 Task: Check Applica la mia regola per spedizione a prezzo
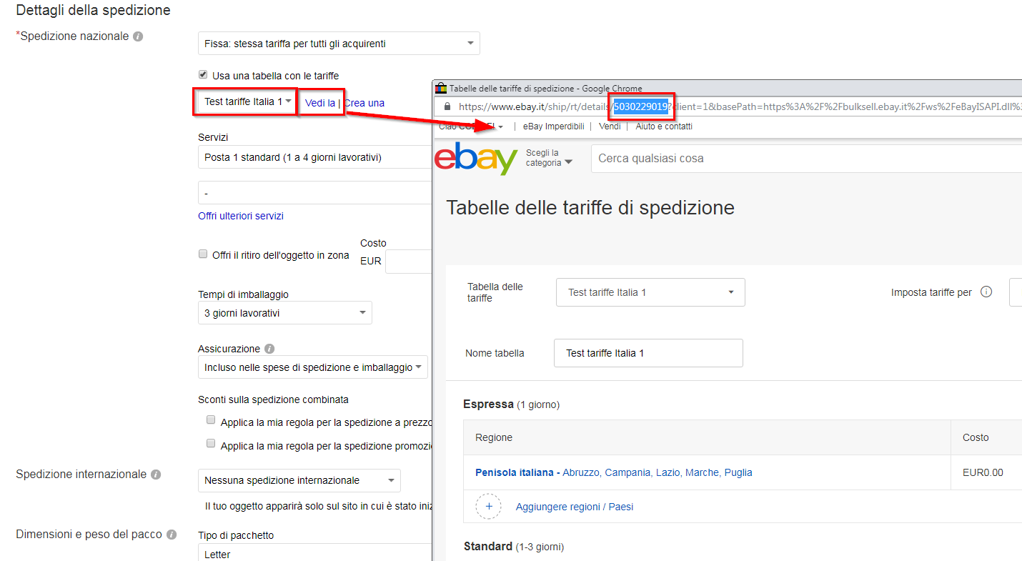(x=211, y=419)
